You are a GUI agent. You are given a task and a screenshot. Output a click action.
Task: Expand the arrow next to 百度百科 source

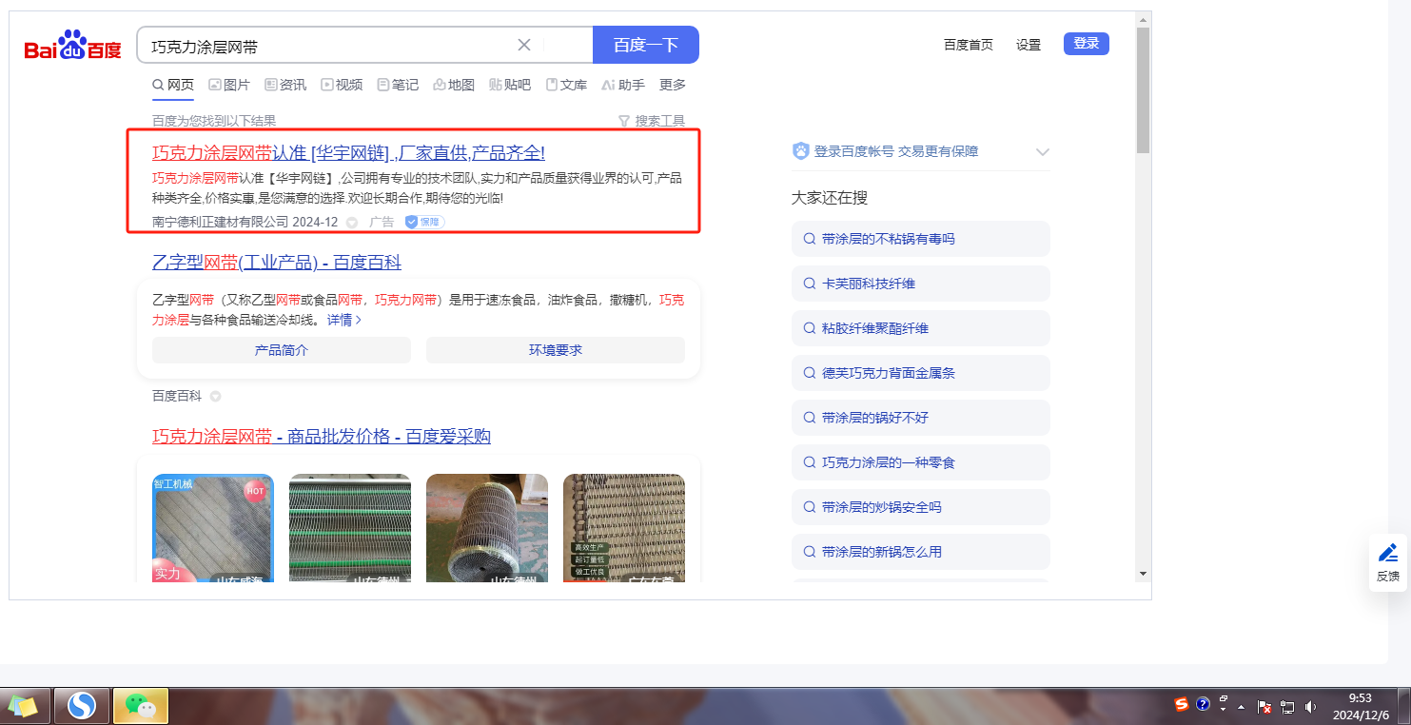[216, 396]
